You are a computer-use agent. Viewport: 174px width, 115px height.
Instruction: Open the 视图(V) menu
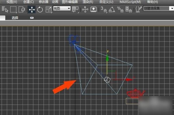(12, 2)
